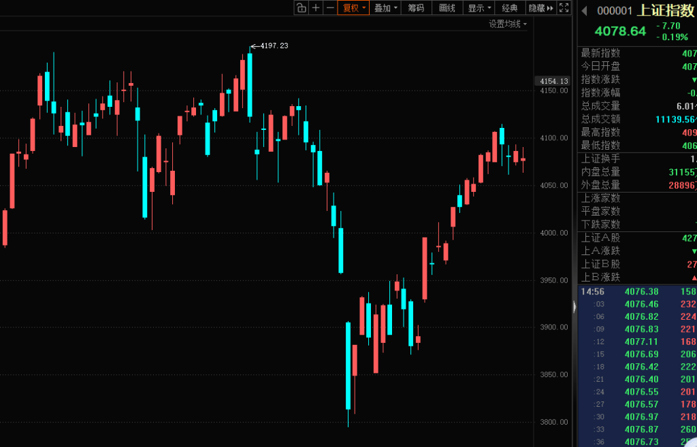697x447 pixels.
Task: Enable the 画线 drawing tools
Action: tap(447, 8)
